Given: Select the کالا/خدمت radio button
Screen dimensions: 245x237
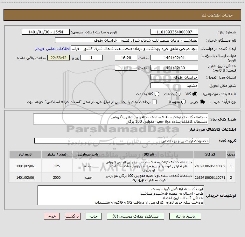Looking at the screenshot, I should coord(157,94).
